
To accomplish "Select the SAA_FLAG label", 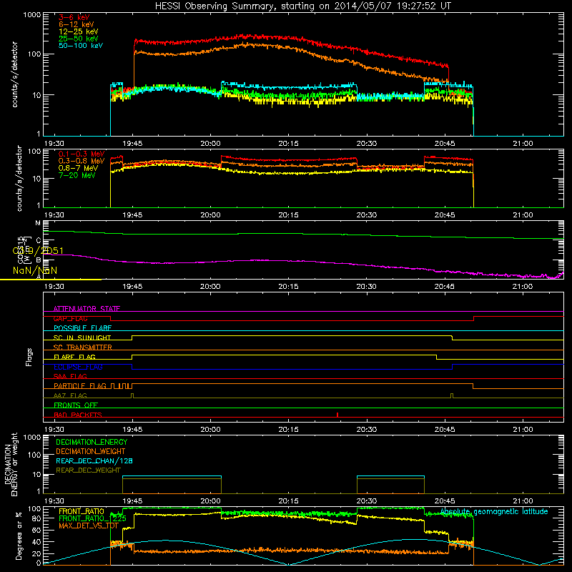I will pyautogui.click(x=70, y=376).
